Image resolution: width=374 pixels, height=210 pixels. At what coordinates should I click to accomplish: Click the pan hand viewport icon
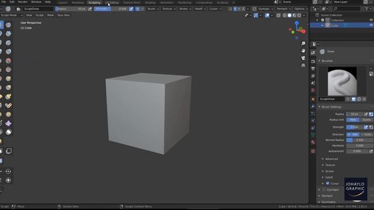pyautogui.click(x=303, y=51)
